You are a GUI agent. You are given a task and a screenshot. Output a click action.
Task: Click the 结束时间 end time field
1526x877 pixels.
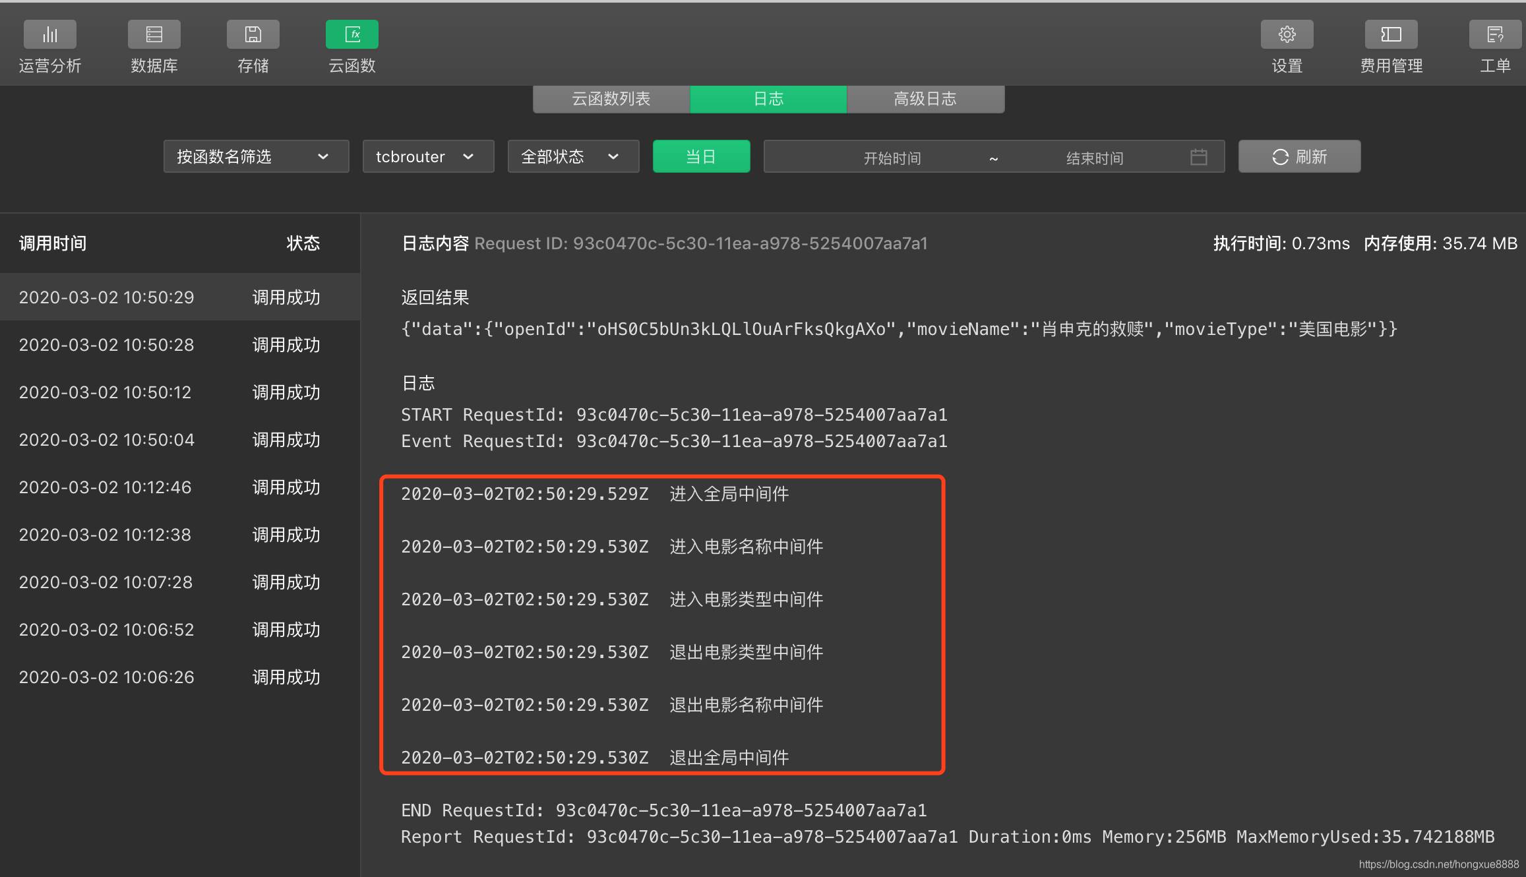(x=1095, y=158)
